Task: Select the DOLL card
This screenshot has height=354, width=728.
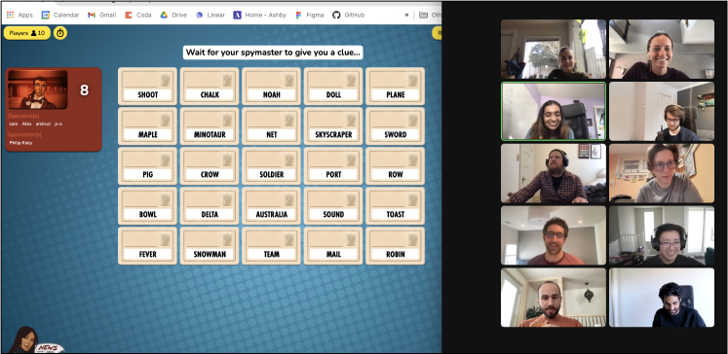Action: point(333,87)
